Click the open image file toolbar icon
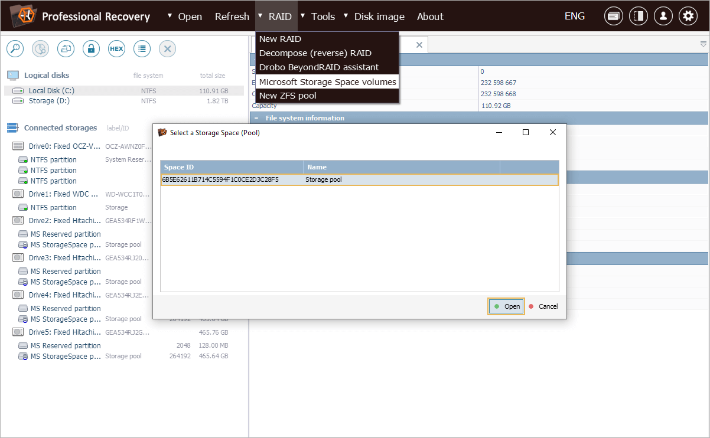This screenshot has height=438, width=710. coord(66,49)
